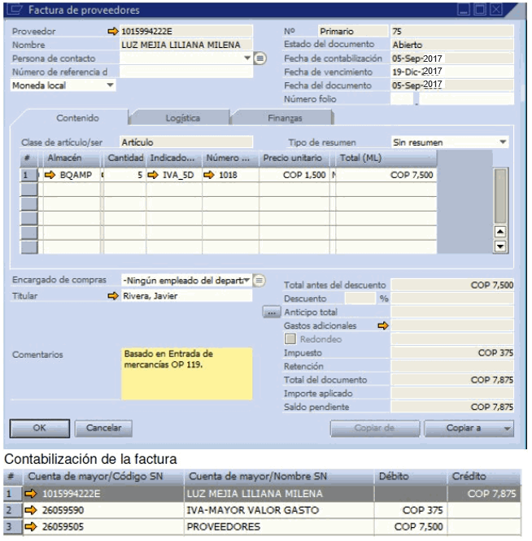Toggle the Redondeo checkbox
Image resolution: width=532 pixels, height=541 pixels.
tap(289, 339)
